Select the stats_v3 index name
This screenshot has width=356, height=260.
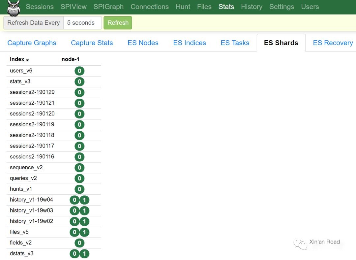[20, 81]
